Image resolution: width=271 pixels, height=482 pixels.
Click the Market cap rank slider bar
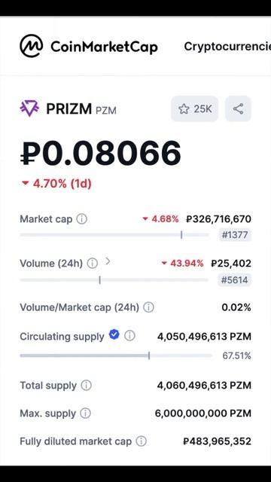(114, 235)
